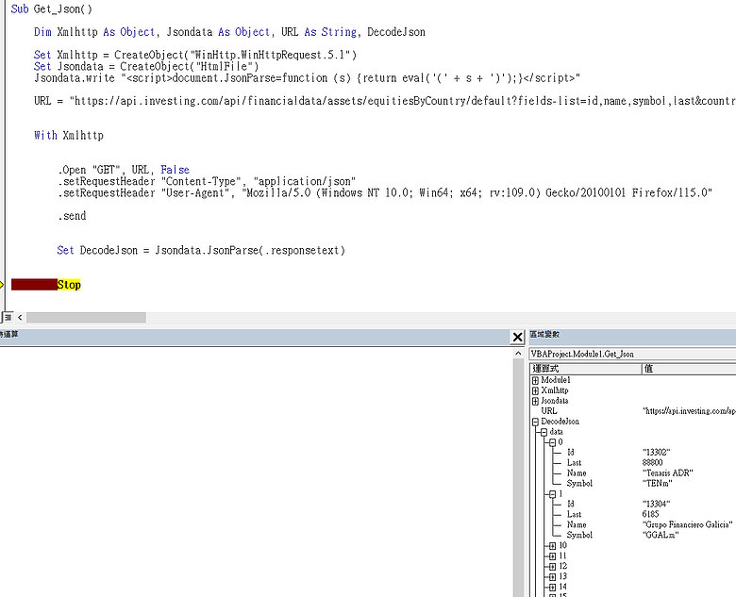Click the yellow execution arrow in margin
Image resolution: width=736 pixels, height=597 pixels.
point(1,285)
